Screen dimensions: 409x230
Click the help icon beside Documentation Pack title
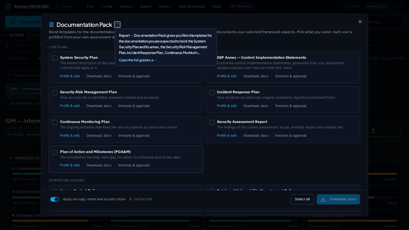(x=117, y=25)
